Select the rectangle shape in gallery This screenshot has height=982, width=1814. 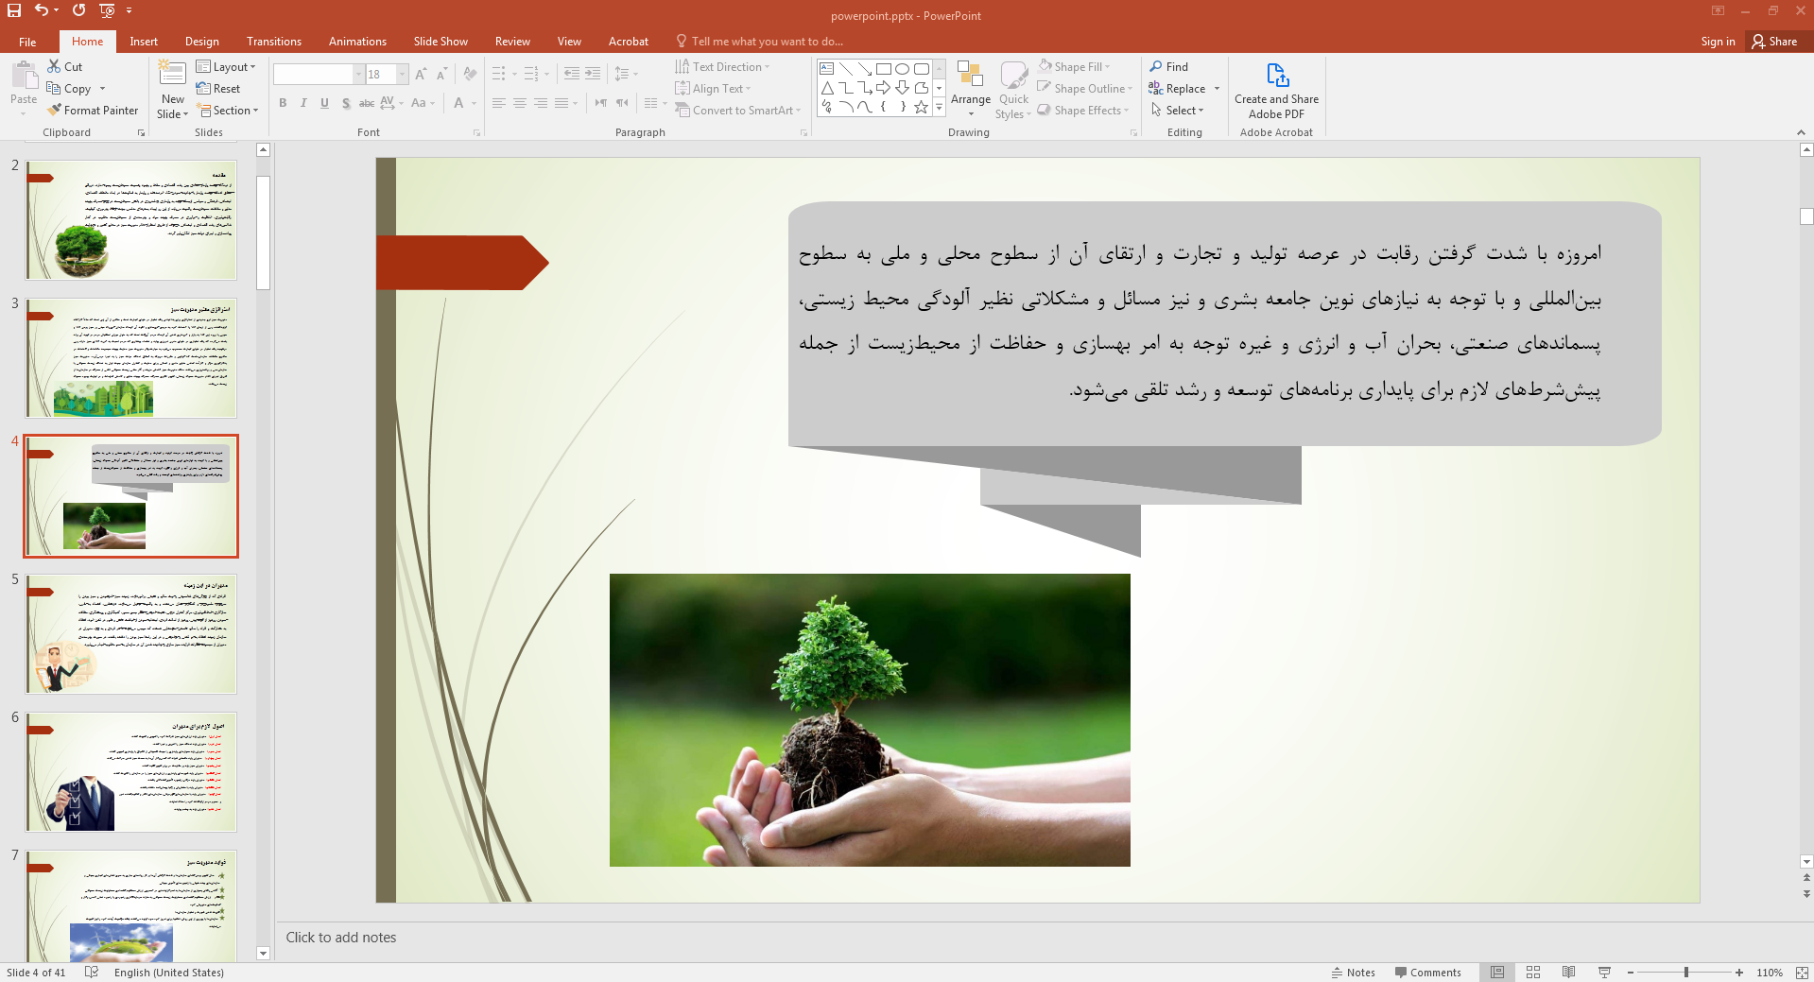(884, 69)
